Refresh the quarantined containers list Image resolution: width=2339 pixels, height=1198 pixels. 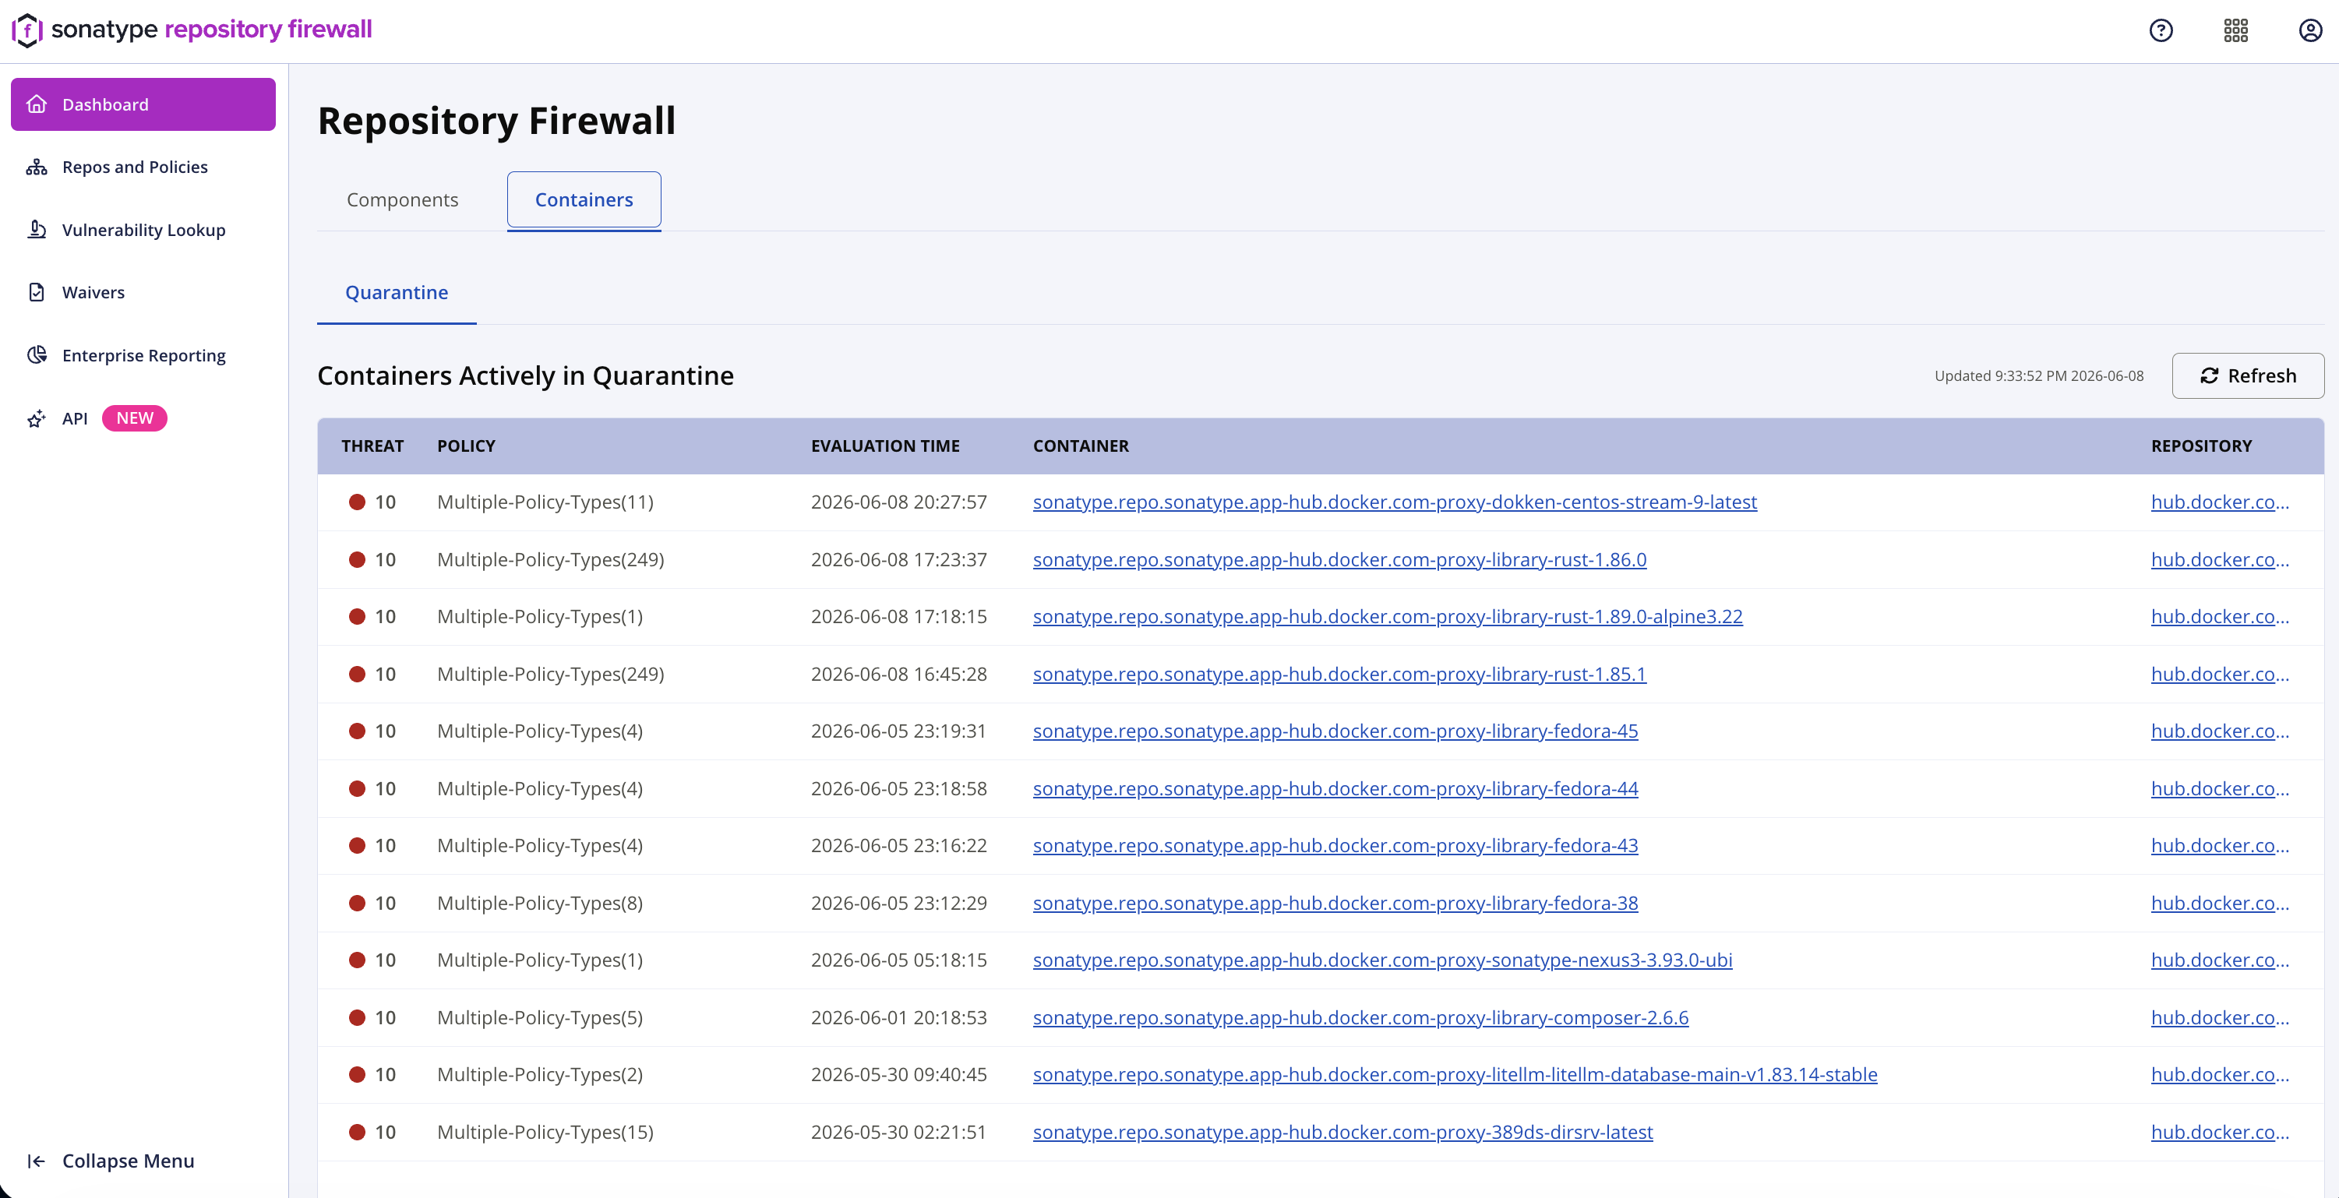tap(2247, 375)
